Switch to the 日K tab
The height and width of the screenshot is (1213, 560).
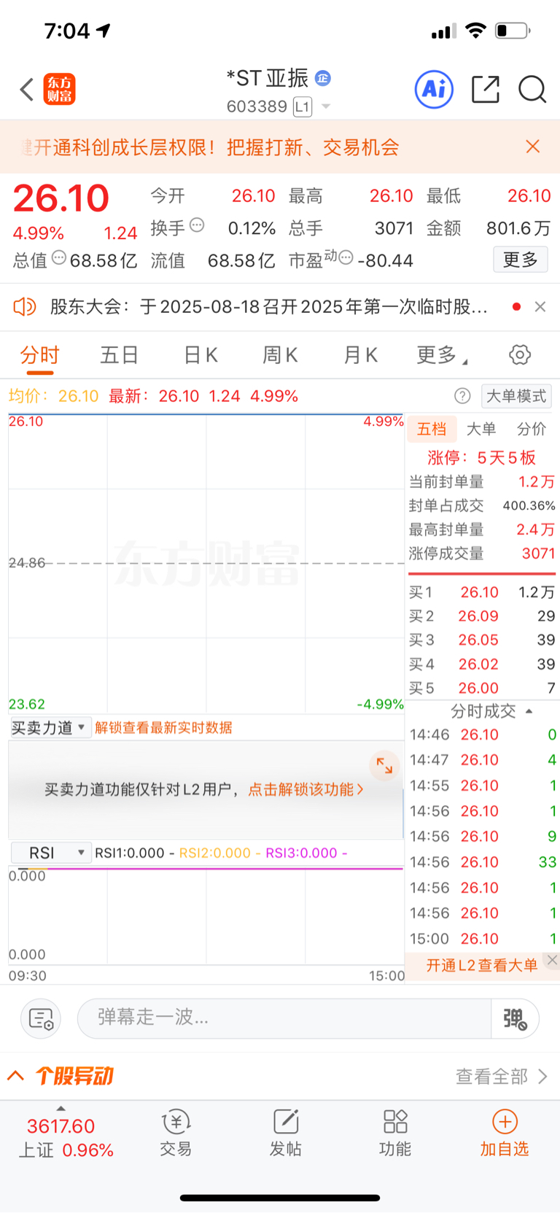tap(201, 355)
